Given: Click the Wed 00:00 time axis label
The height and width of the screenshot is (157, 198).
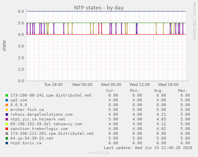Looking at the screenshot, I should (82, 85).
